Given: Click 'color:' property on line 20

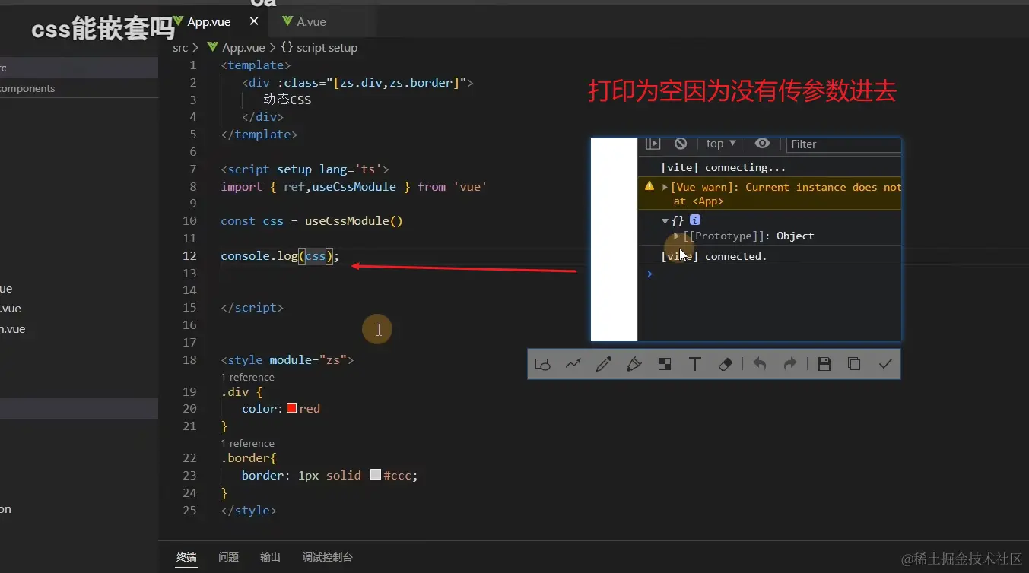Looking at the screenshot, I should (262, 408).
